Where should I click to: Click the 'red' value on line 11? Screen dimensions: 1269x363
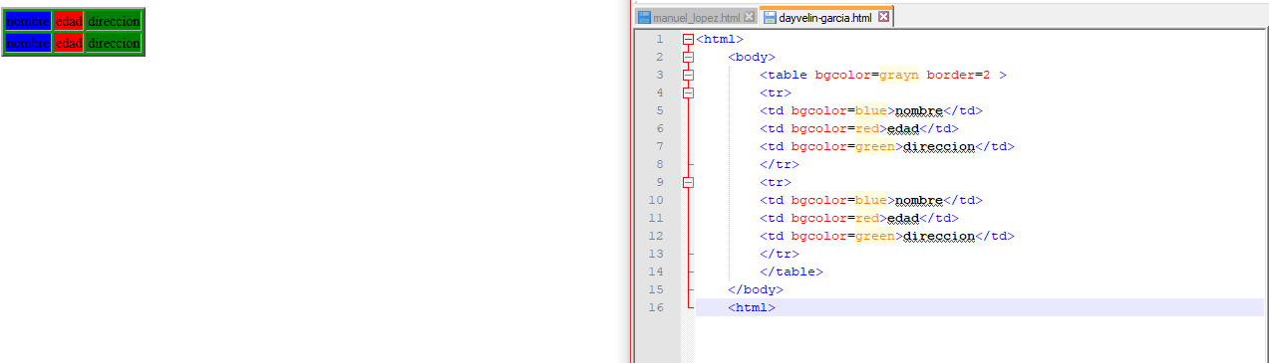pos(867,218)
